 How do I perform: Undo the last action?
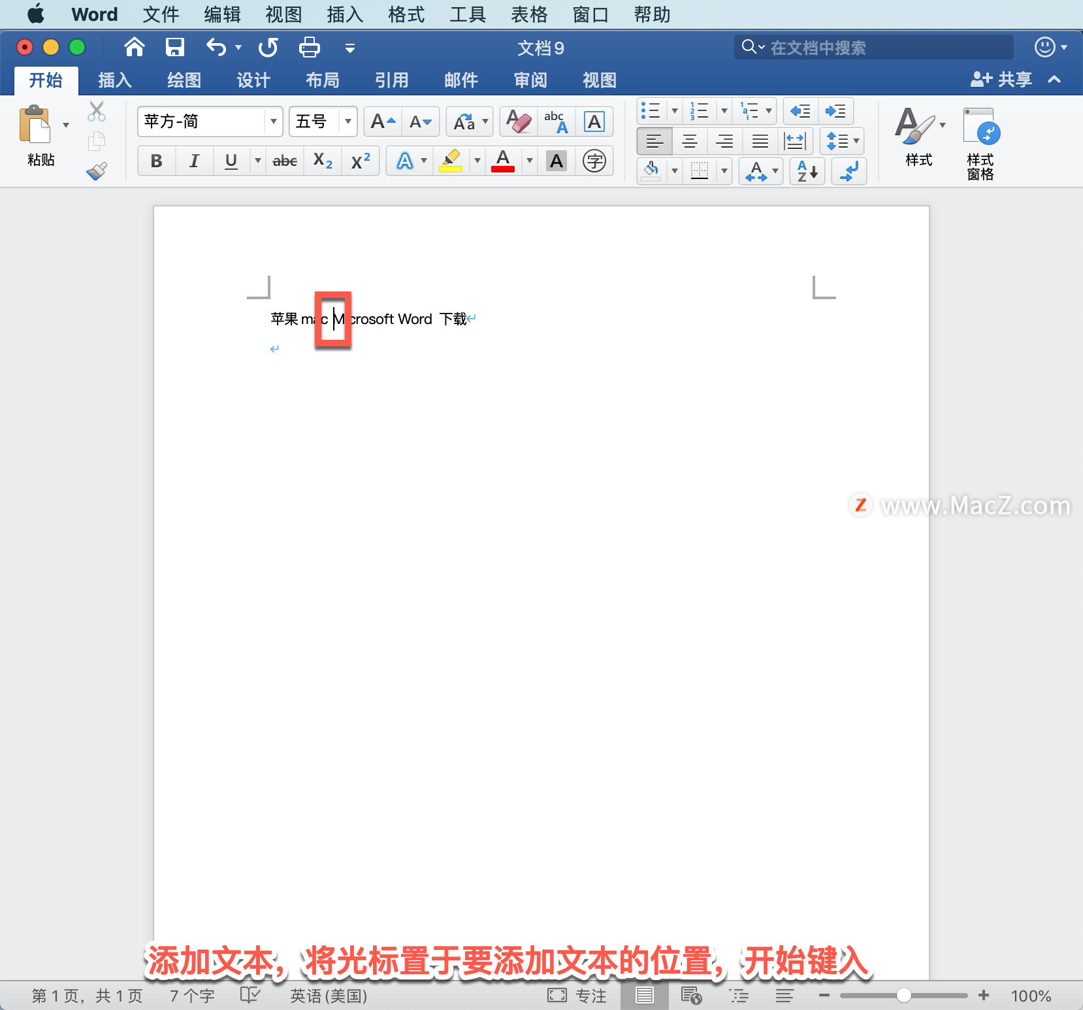point(216,47)
